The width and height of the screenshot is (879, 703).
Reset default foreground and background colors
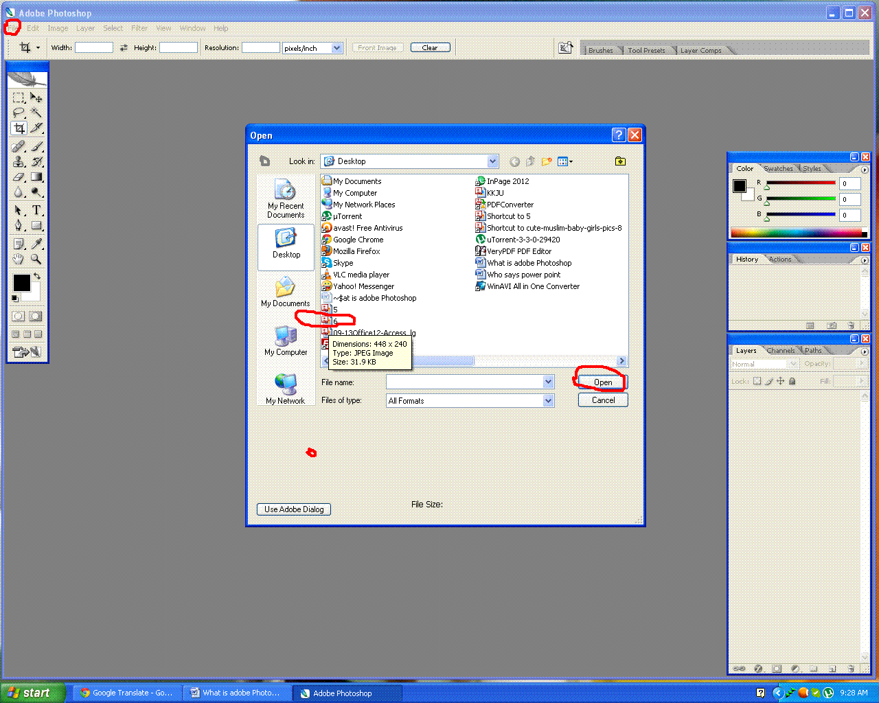point(14,298)
